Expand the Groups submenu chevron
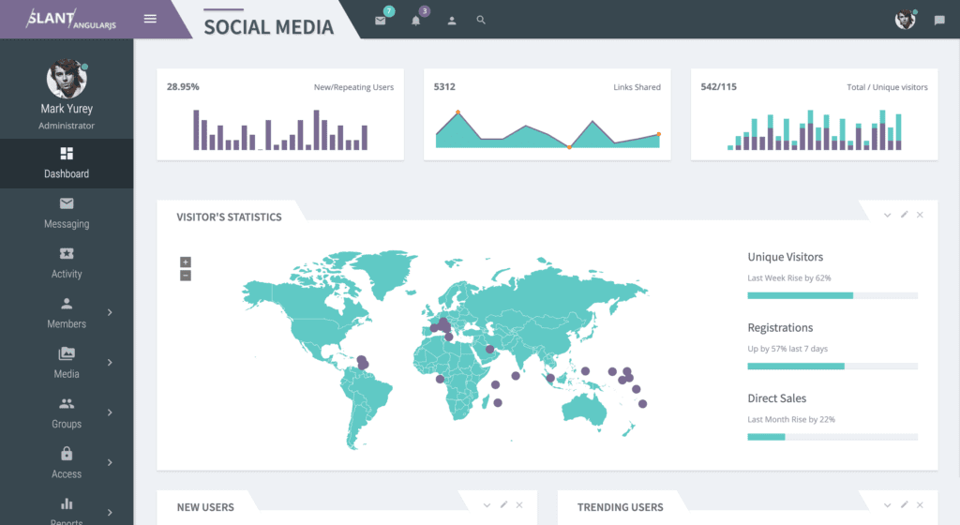Image resolution: width=960 pixels, height=525 pixels. pyautogui.click(x=110, y=412)
